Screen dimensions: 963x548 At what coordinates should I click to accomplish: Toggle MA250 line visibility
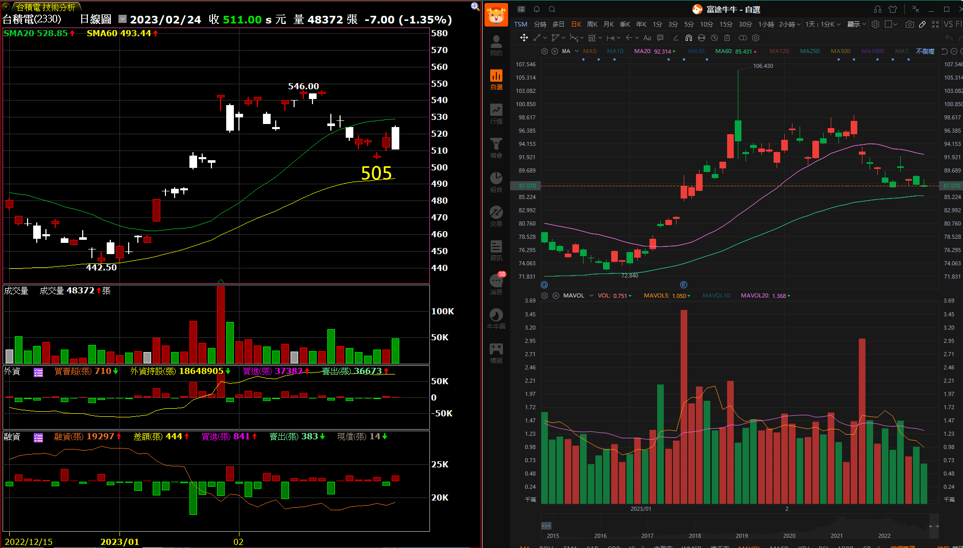click(x=810, y=51)
